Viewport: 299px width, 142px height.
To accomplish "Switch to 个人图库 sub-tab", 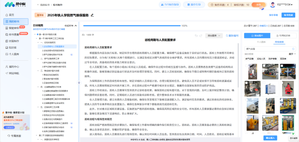I will [261, 42].
